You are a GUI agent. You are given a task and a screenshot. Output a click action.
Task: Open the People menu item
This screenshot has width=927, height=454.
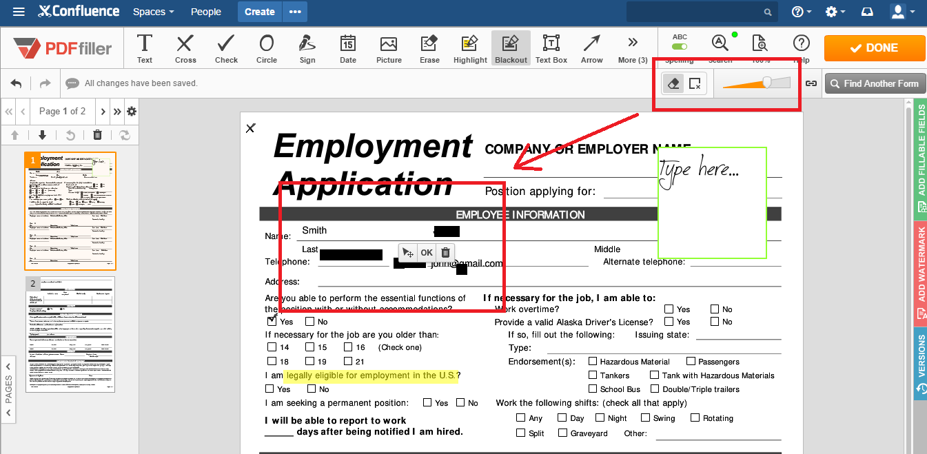[x=206, y=12]
